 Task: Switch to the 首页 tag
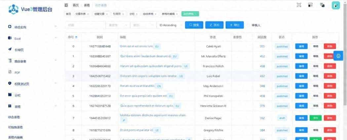coord(68,14)
